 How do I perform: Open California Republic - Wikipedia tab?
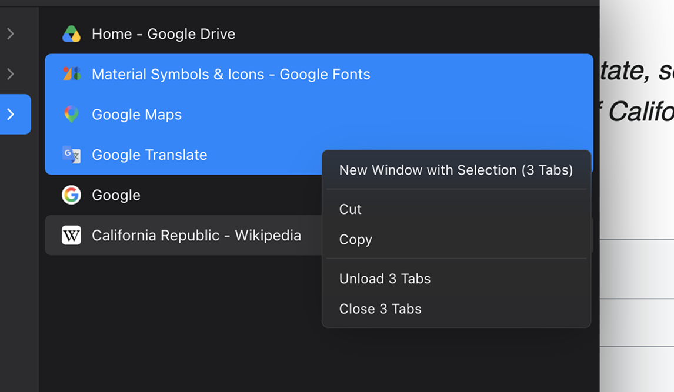tap(183, 235)
